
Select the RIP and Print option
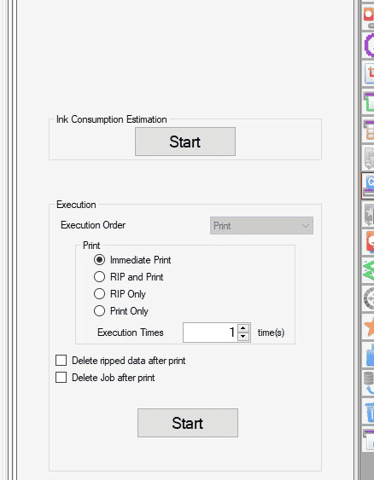[99, 277]
